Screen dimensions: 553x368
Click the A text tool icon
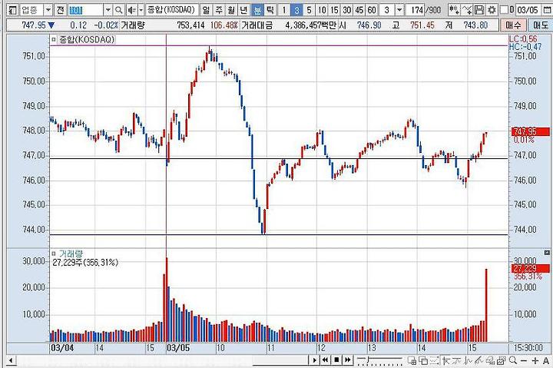pyautogui.click(x=546, y=360)
